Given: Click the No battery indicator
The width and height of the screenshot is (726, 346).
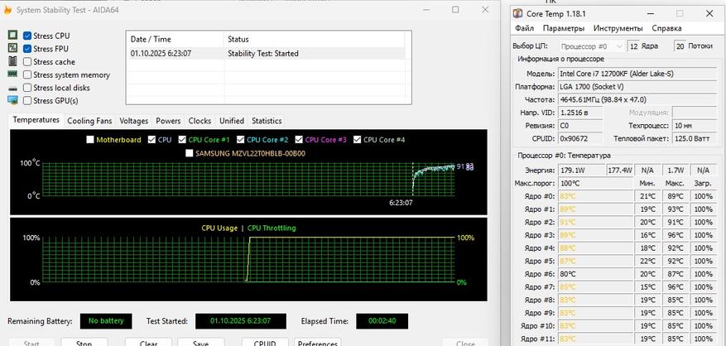Looking at the screenshot, I should [x=106, y=321].
